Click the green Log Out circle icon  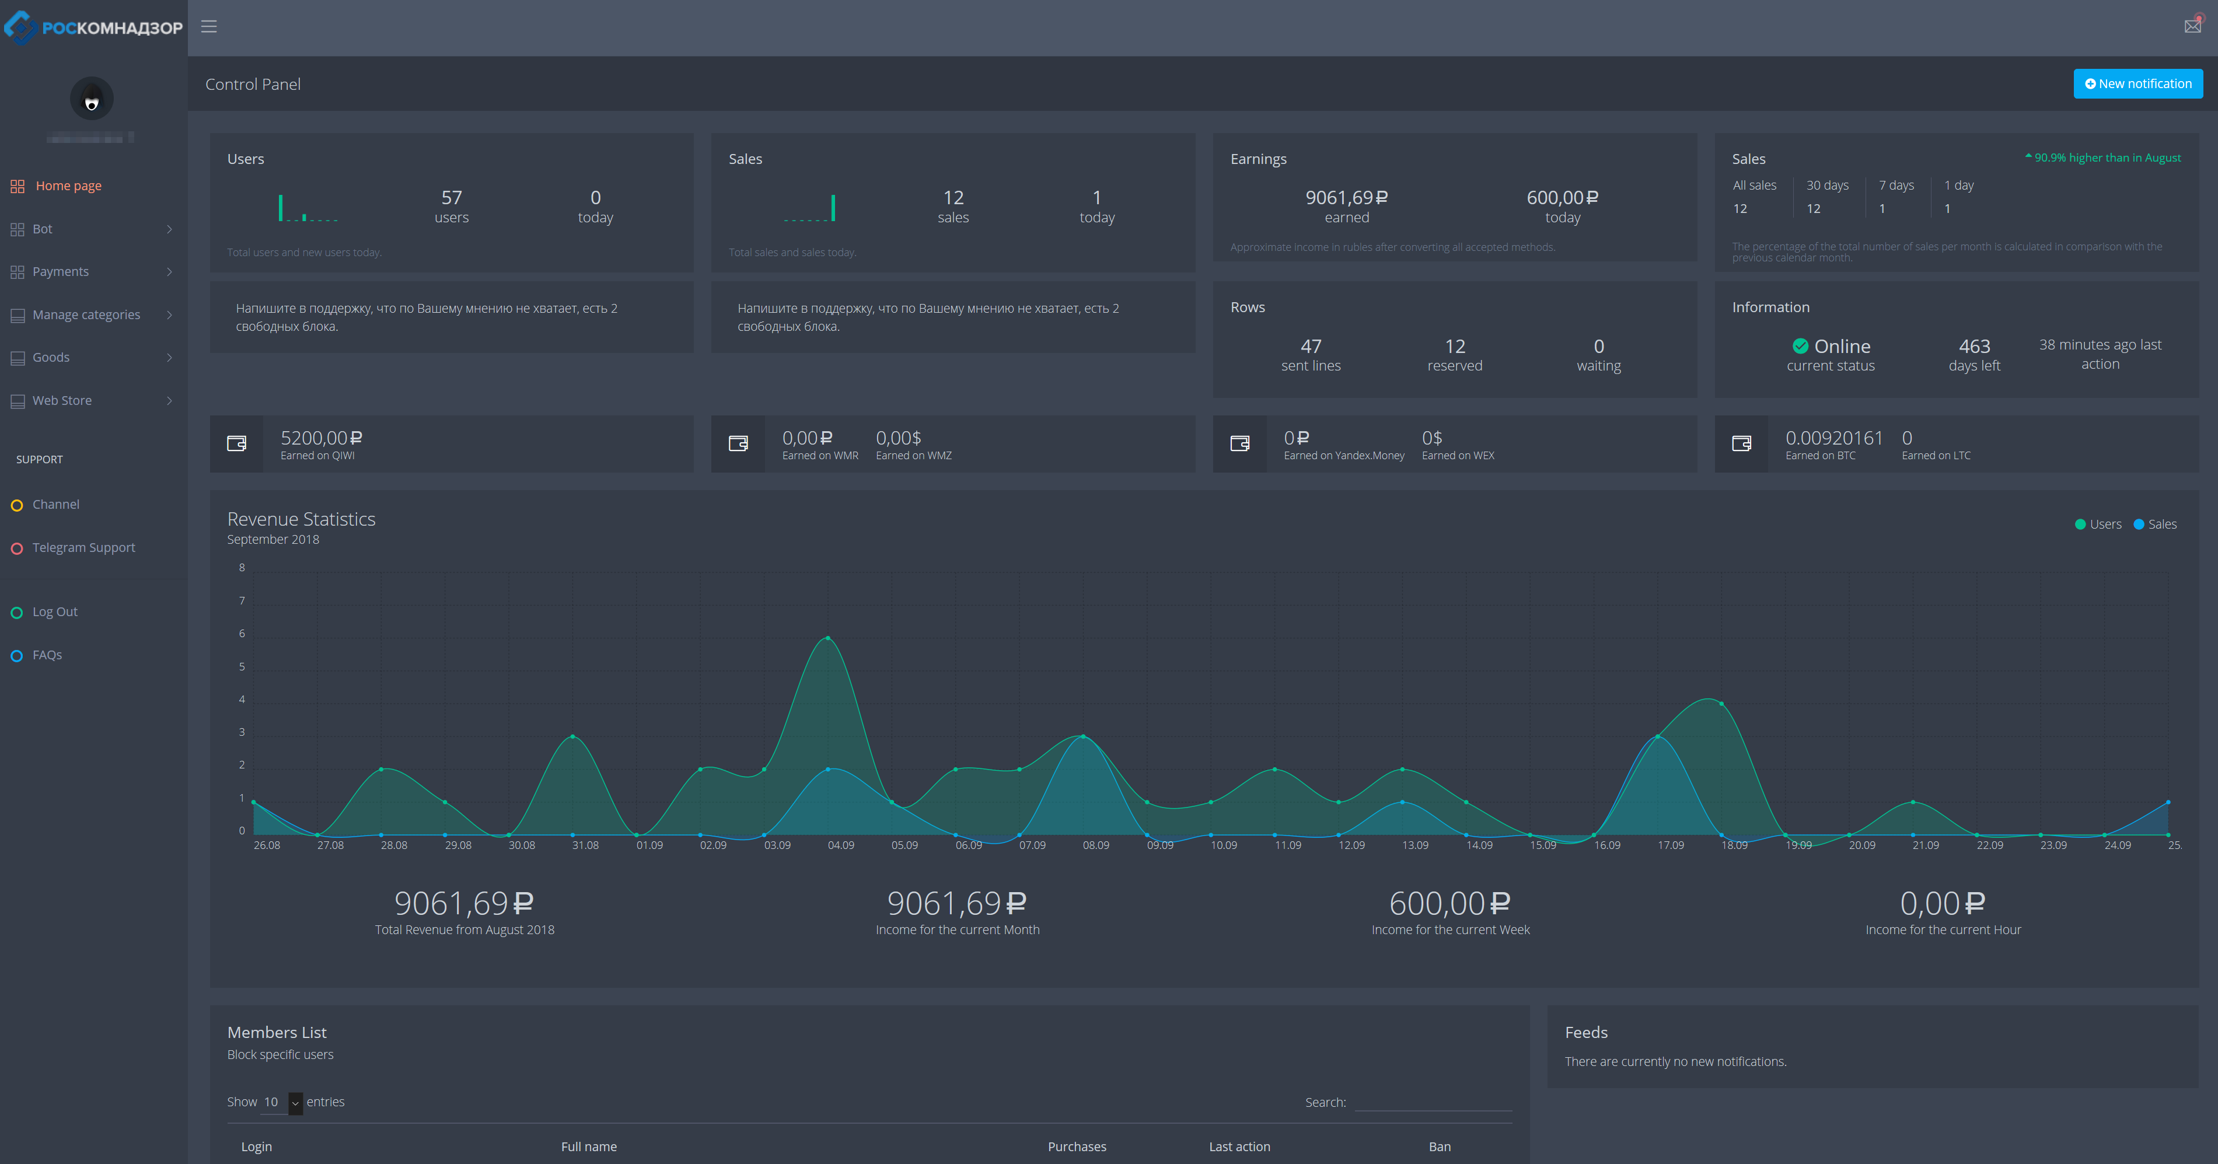point(16,613)
